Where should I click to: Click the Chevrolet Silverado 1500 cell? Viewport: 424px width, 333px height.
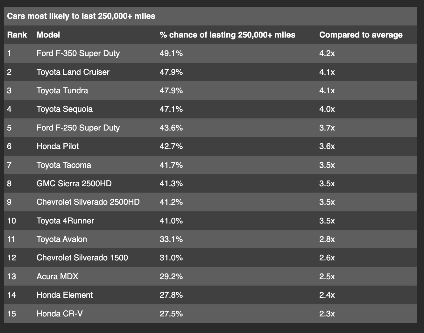coord(82,258)
